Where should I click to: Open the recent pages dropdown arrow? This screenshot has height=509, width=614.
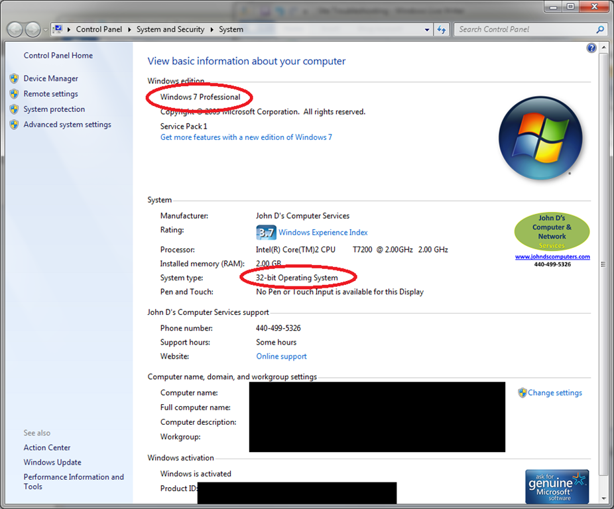coord(46,30)
